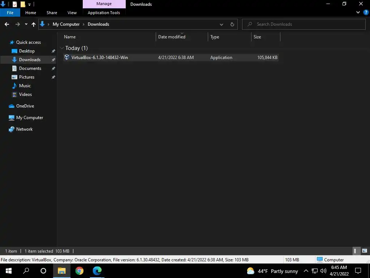This screenshot has width=370, height=278.
Task: Show hidden system tray icons
Action: [x=306, y=271]
